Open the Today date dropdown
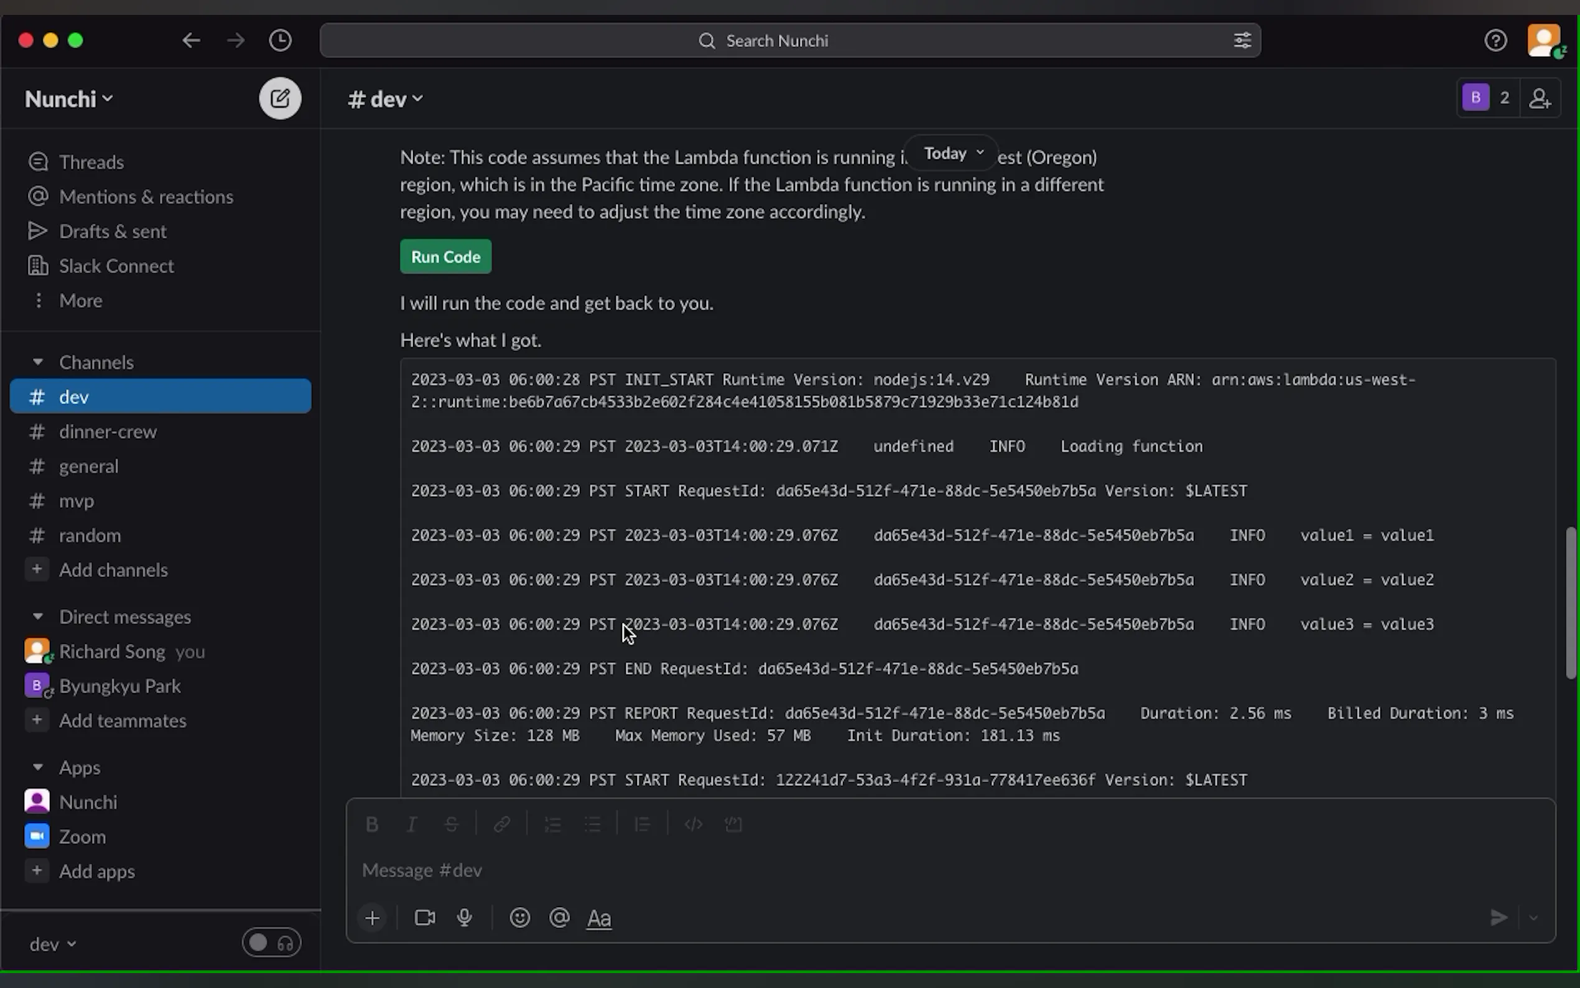 (952, 154)
